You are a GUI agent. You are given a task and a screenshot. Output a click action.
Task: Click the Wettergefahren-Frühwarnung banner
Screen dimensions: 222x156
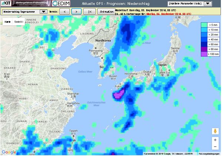pos(31,3)
